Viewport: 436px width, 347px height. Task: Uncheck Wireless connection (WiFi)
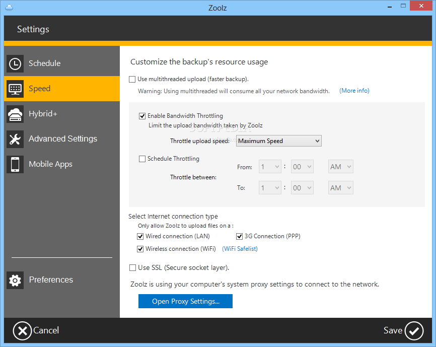(140, 249)
